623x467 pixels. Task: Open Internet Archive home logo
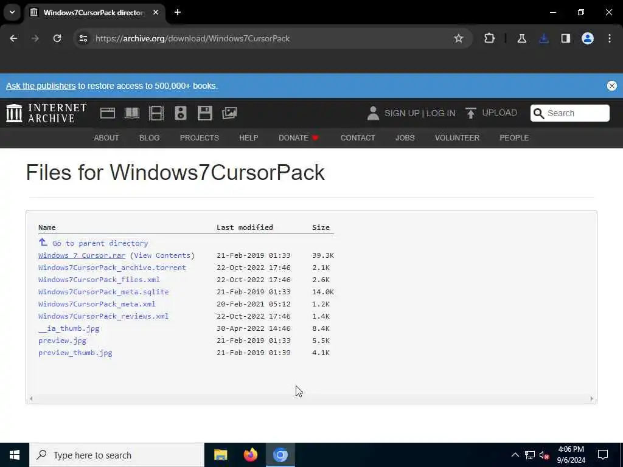pyautogui.click(x=46, y=113)
